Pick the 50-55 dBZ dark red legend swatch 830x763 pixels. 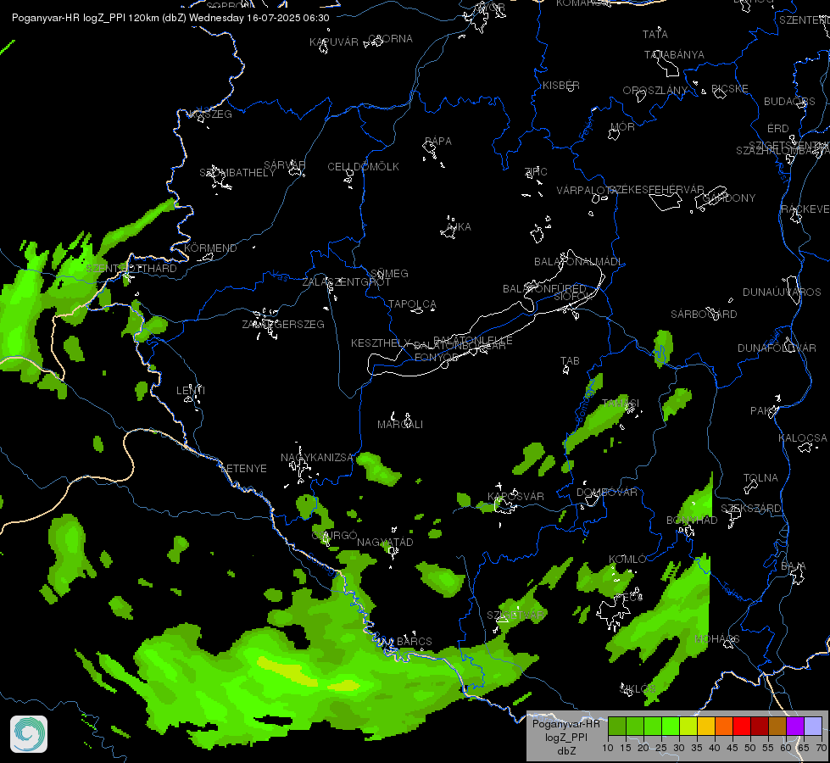click(760, 727)
